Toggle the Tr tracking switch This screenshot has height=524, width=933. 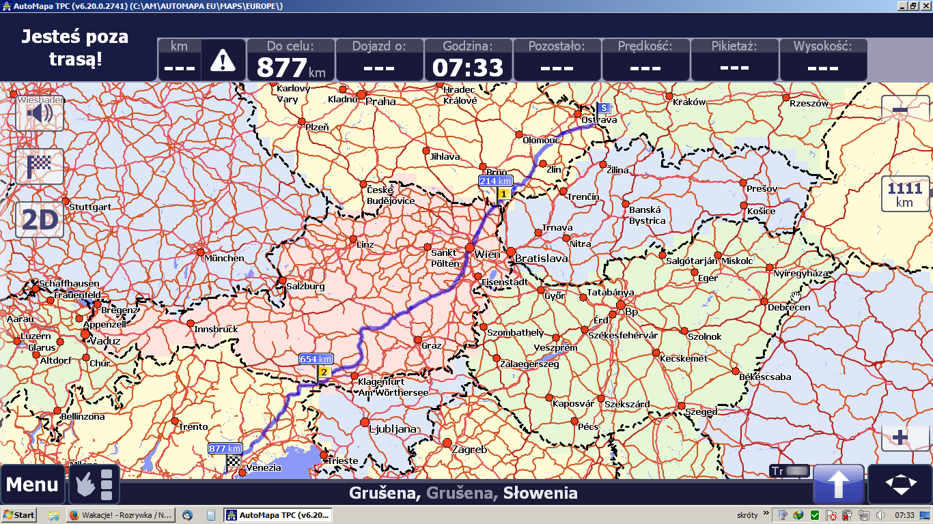[x=790, y=471]
